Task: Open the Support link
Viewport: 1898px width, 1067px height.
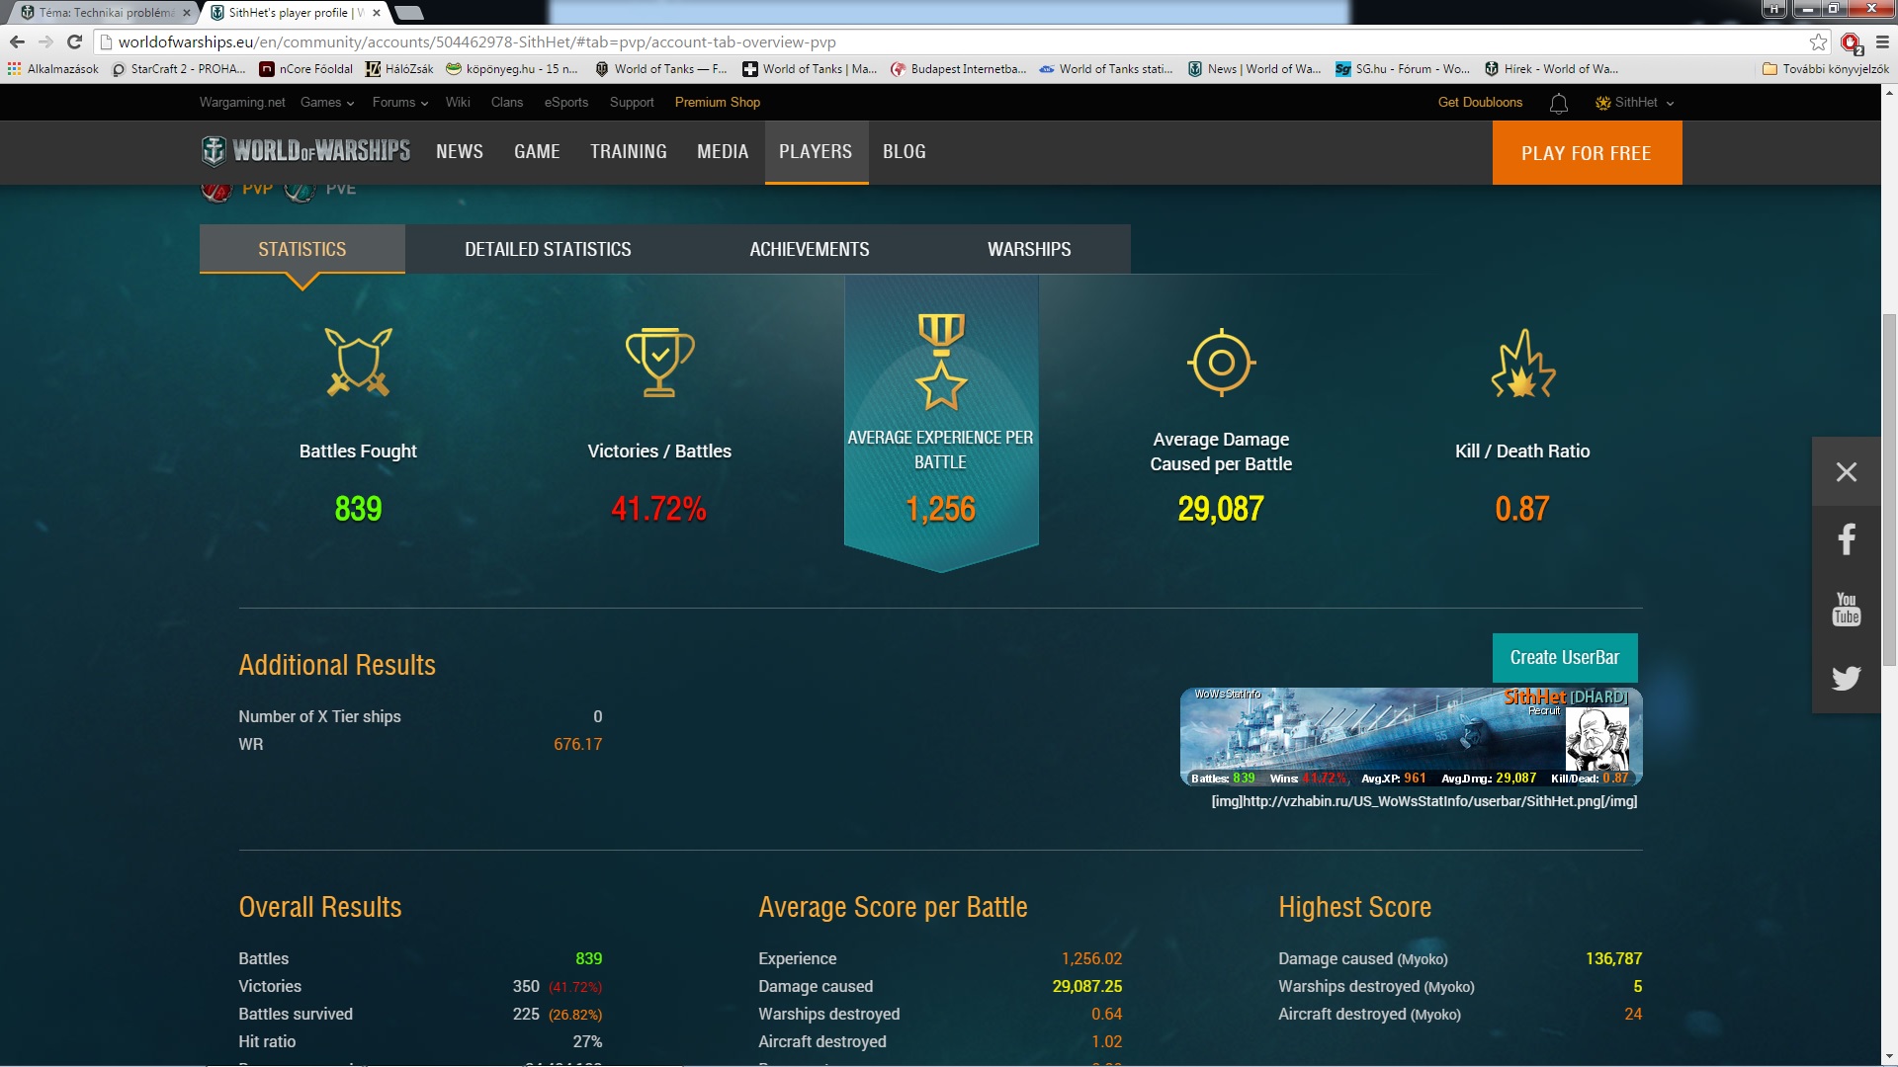Action: 632,103
